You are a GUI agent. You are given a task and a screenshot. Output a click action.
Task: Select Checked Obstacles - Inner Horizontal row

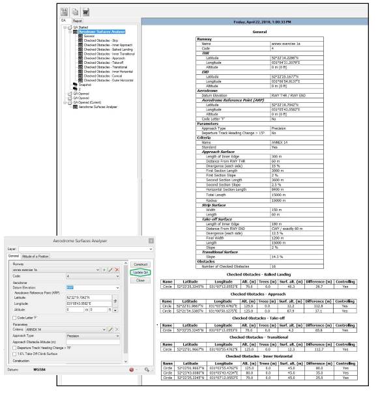[108, 72]
